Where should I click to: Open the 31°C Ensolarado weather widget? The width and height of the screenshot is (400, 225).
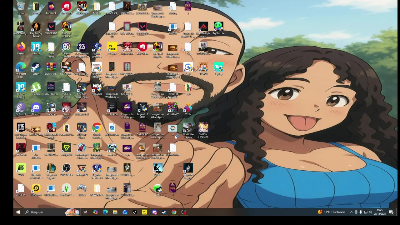pyautogui.click(x=332, y=212)
